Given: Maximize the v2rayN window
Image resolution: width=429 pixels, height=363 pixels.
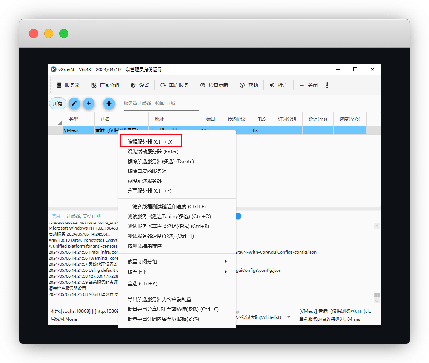Looking at the screenshot, I should (x=355, y=69).
